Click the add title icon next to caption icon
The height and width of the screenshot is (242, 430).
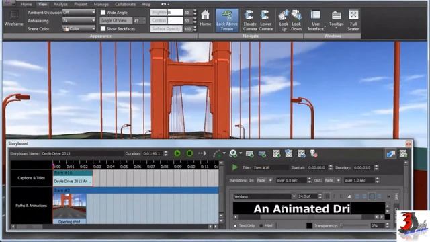coord(262,154)
